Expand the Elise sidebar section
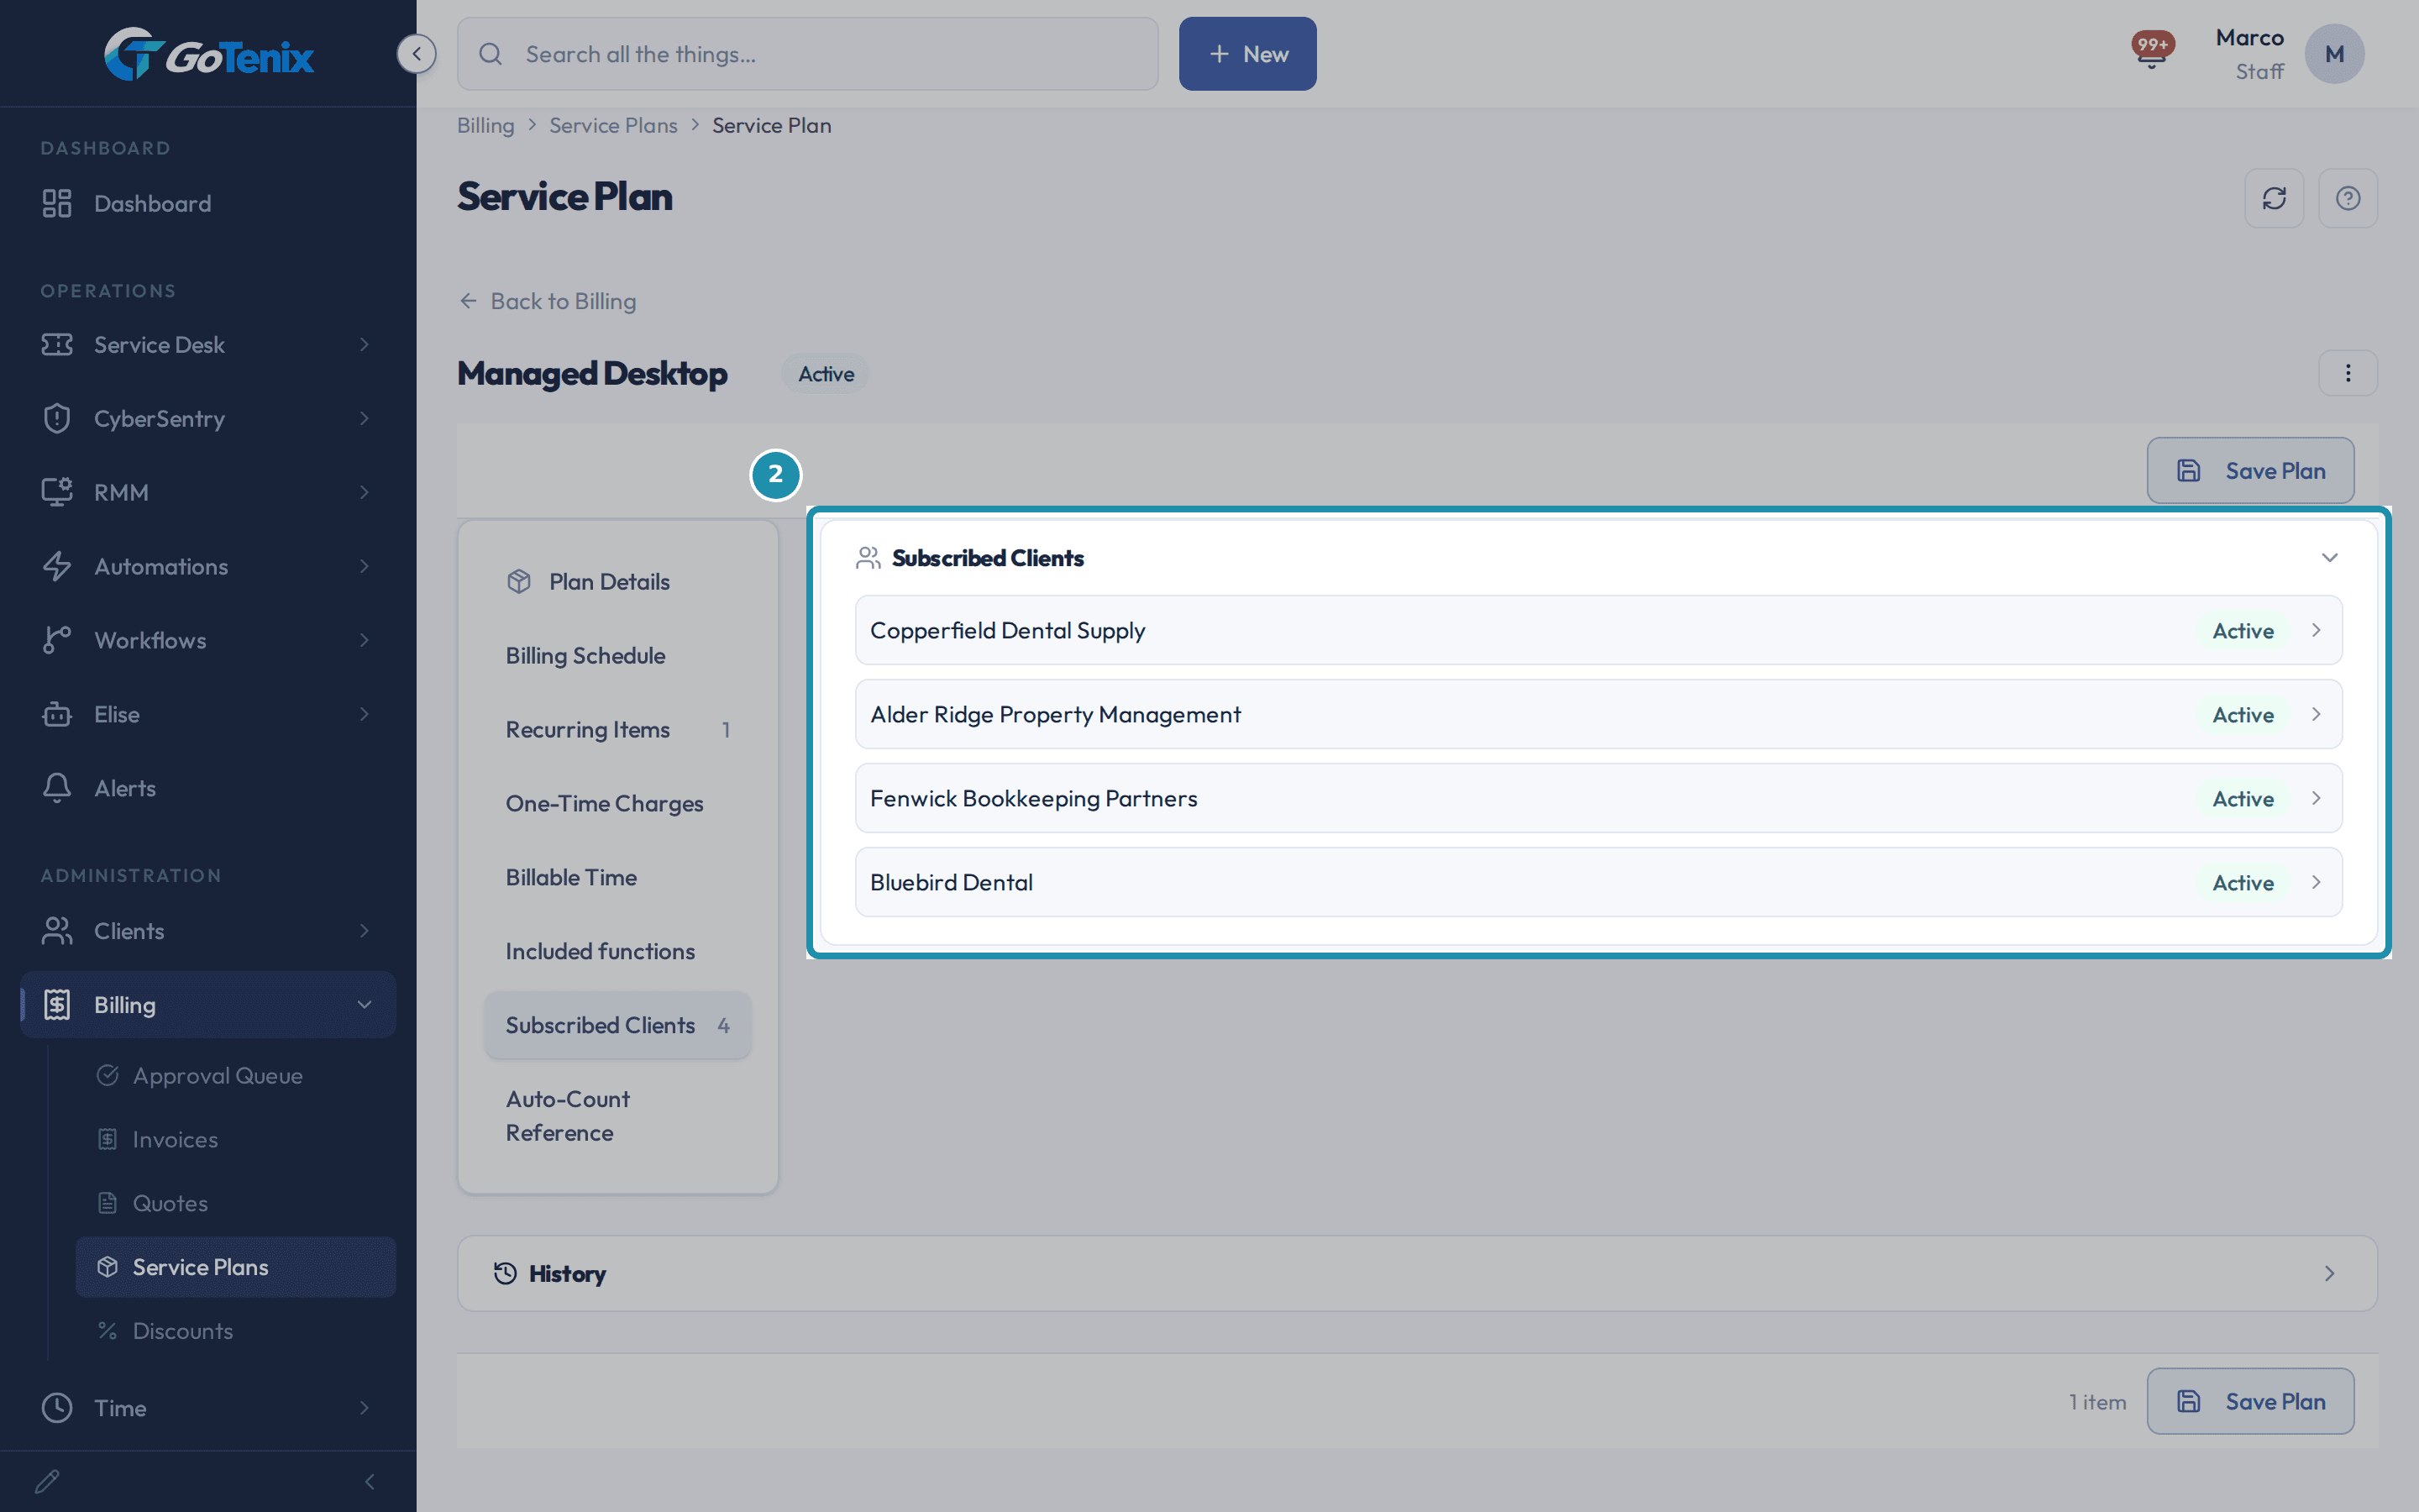2419x1512 pixels. [x=208, y=714]
